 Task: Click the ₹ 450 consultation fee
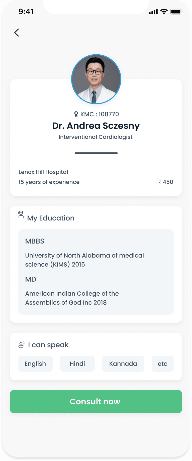pyautogui.click(x=166, y=182)
